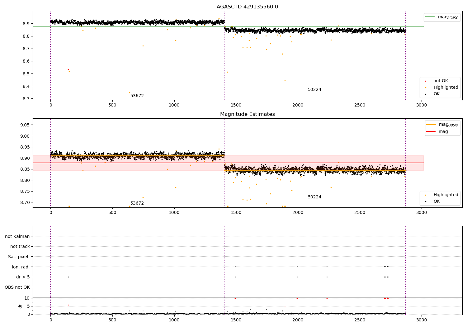Click the "not track" row label

click(x=20, y=247)
